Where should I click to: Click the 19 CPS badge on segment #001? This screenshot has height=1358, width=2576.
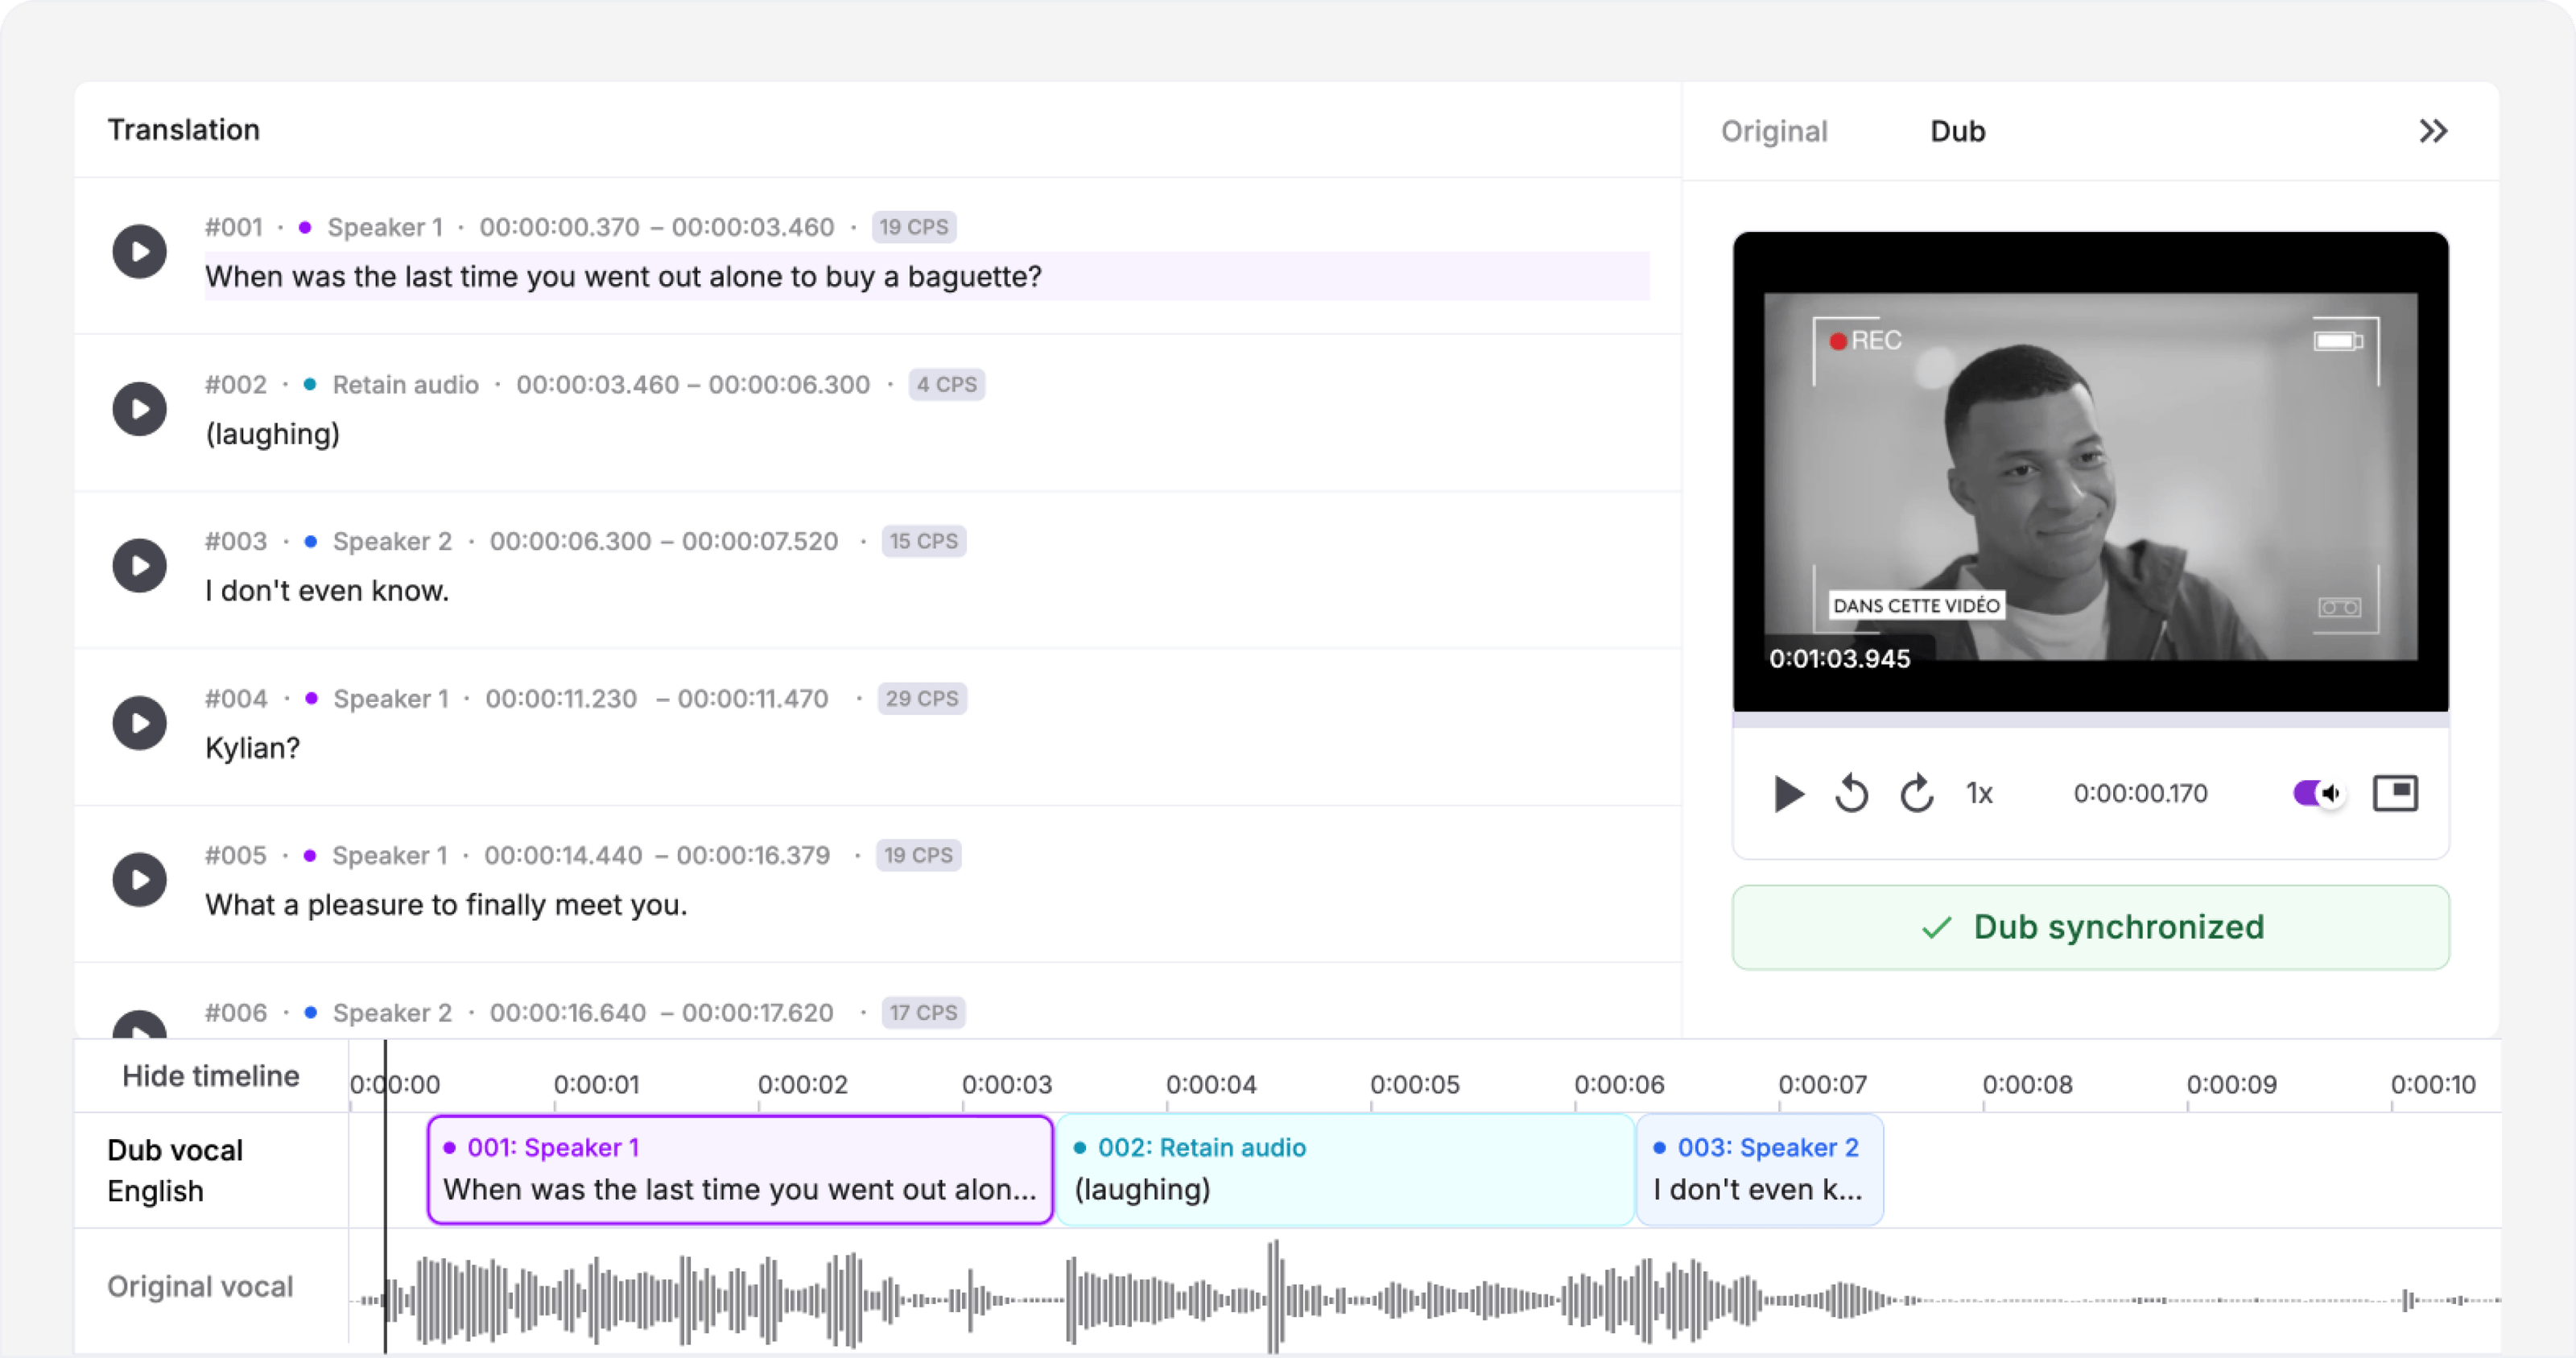(x=913, y=227)
